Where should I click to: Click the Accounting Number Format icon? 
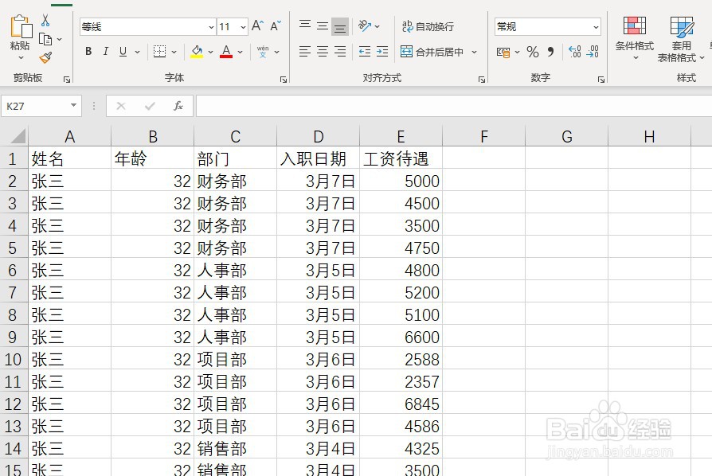point(504,53)
